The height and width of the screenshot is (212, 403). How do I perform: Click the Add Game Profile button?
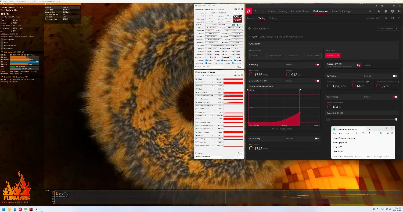[388, 28]
